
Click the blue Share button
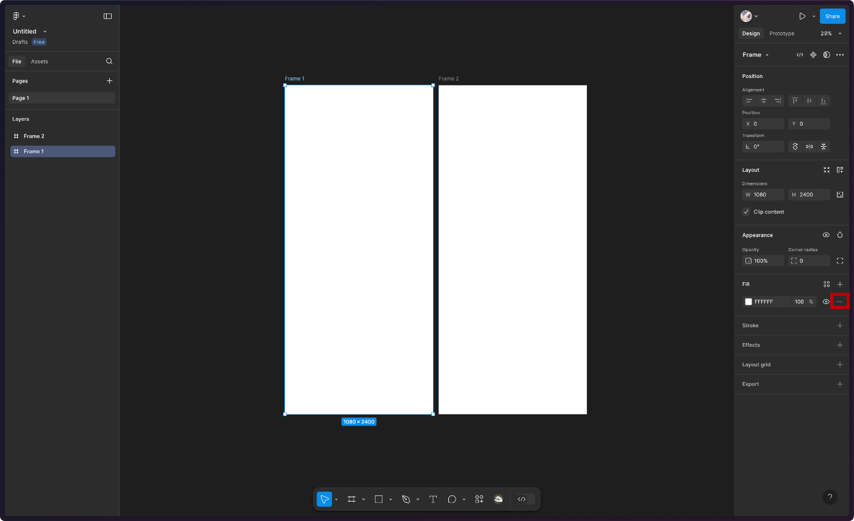[833, 16]
